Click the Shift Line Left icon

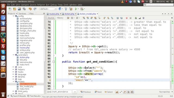[117, 18]
